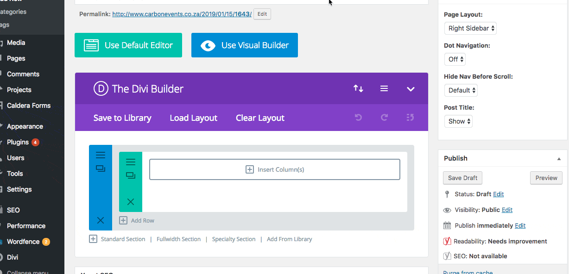Click Use Default Editor button
Screen dimensions: 569x274
[128, 45]
